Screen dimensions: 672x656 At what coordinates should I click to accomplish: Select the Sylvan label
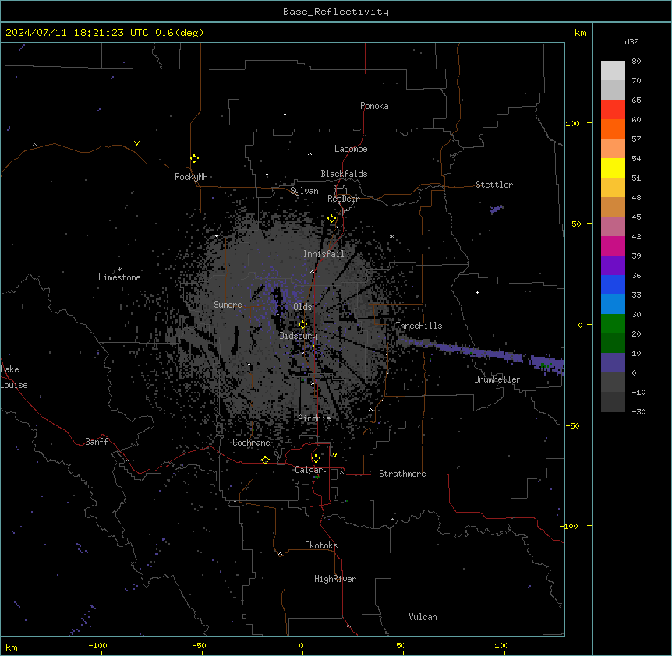(304, 191)
